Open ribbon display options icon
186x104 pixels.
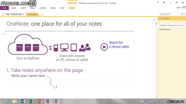[x=164, y=3]
